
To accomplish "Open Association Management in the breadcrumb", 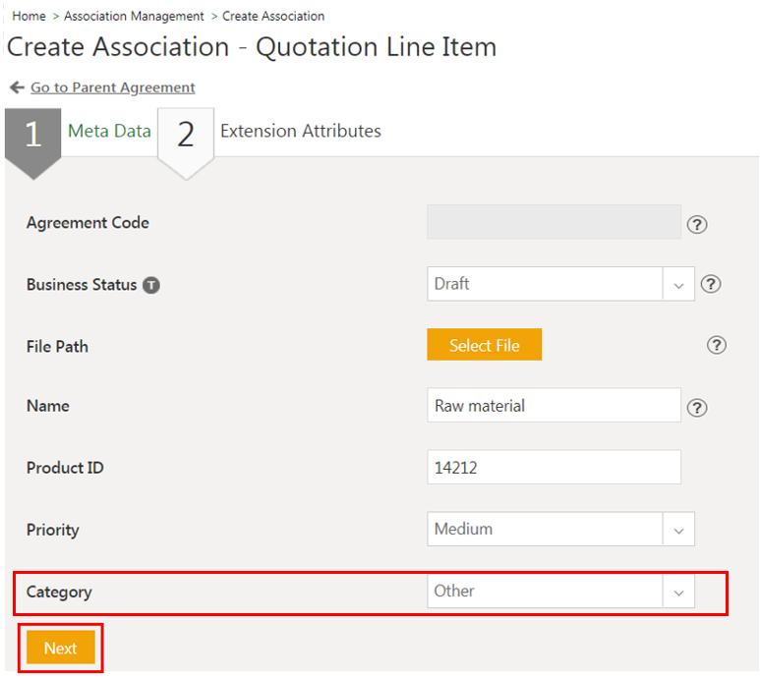I will click(x=134, y=16).
